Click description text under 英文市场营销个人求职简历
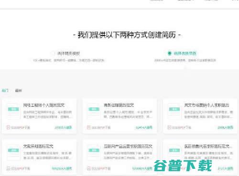 [x=208, y=115]
